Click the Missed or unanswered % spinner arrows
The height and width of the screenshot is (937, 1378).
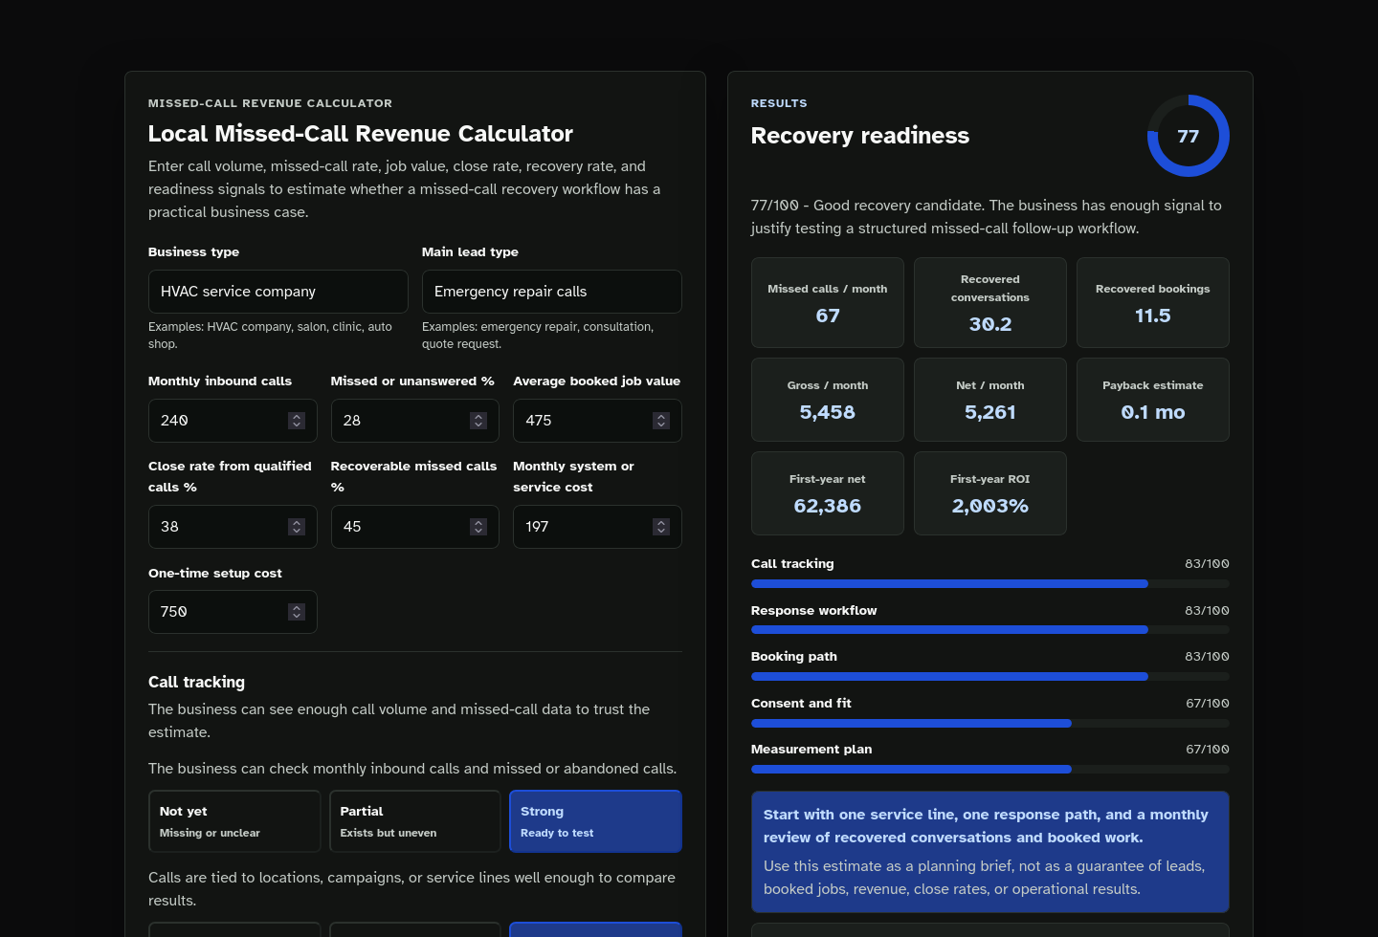coord(478,421)
